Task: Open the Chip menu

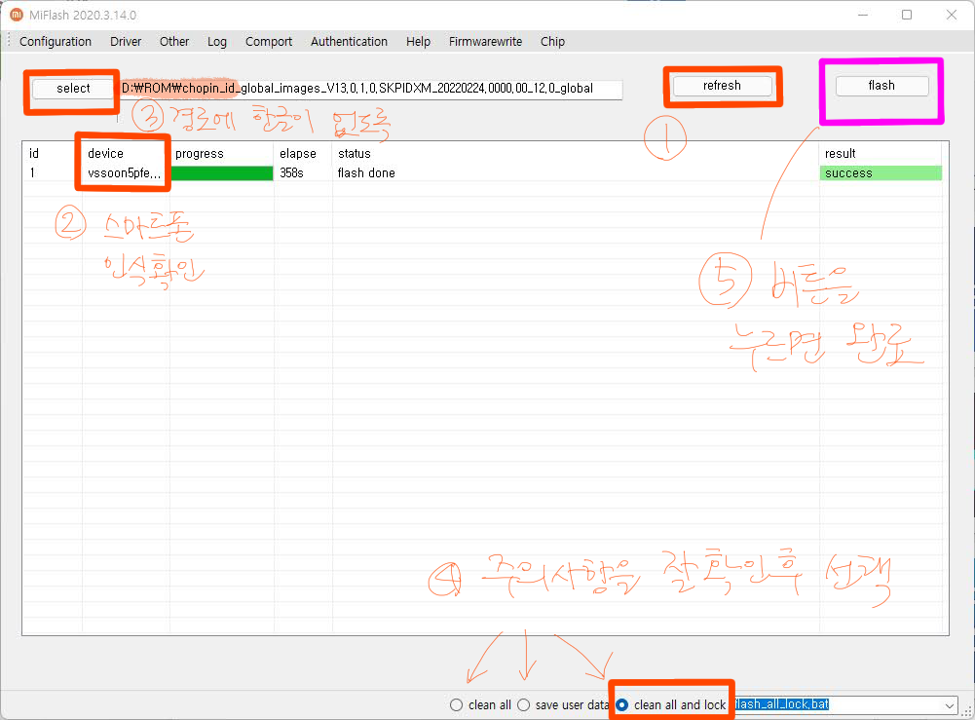Action: coord(553,42)
